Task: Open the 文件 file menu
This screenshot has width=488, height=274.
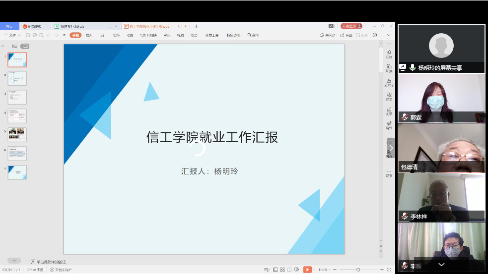Action: point(12,35)
